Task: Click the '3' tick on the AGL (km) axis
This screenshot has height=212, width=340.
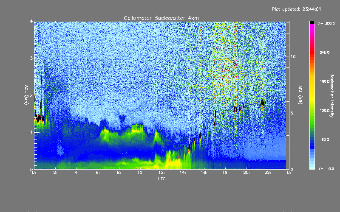Action: (x=31, y=58)
